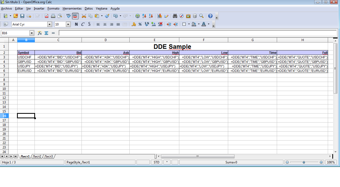Image resolution: width=340 pixels, height=187 pixels.
Task: Open the Navigator
Action: click(x=182, y=16)
